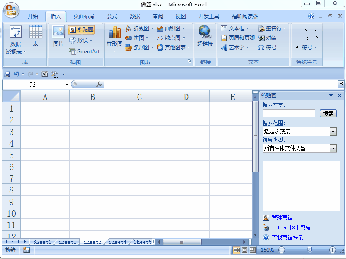Viewport: 346px width, 259px height.
Task: Select the Sheet4 tab
Action: click(117, 242)
